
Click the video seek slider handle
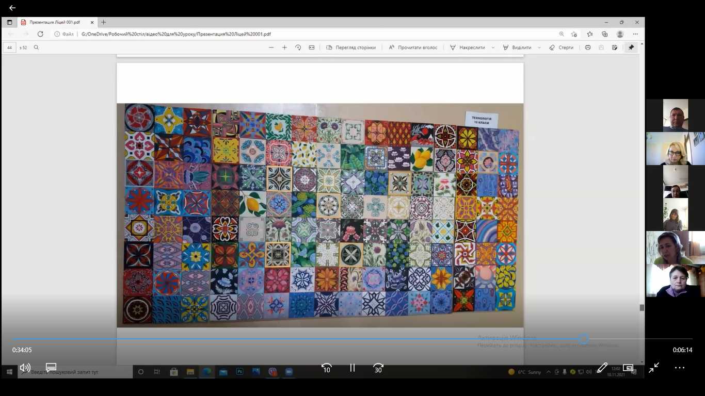coord(583,339)
